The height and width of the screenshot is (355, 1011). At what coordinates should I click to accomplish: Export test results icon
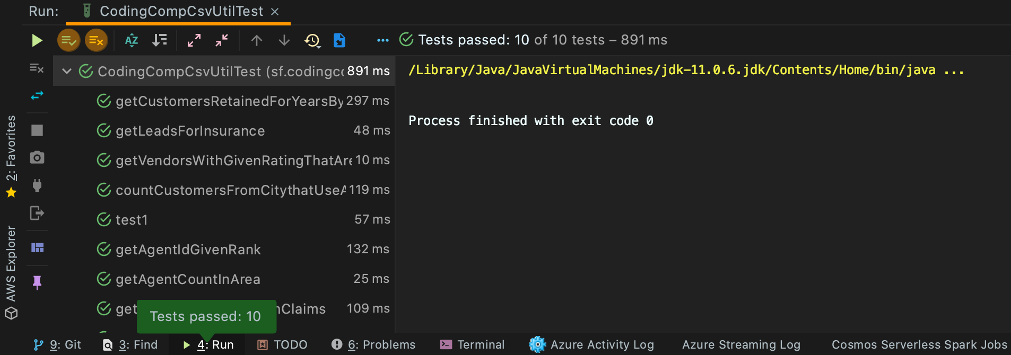[339, 40]
